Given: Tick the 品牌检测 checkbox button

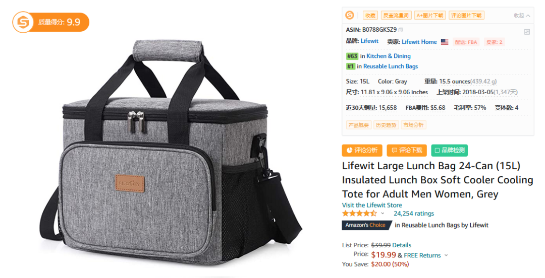Looking at the screenshot, I should point(450,150).
